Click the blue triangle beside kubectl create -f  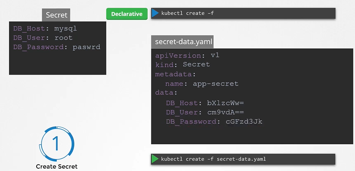(x=155, y=13)
